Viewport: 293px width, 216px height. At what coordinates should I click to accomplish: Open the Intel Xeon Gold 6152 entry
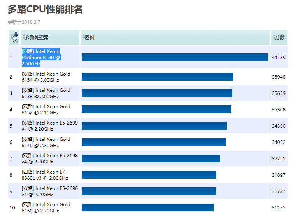[x=46, y=109]
